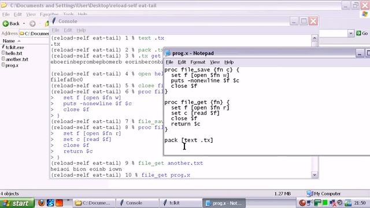
Task: Open Notepad's Edit menu
Action: click(x=182, y=62)
